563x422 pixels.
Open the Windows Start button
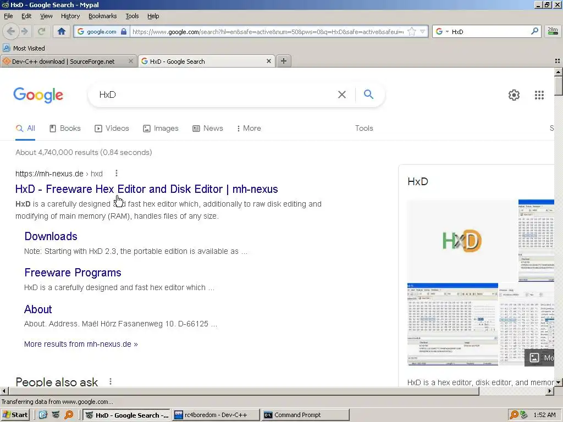click(15, 415)
